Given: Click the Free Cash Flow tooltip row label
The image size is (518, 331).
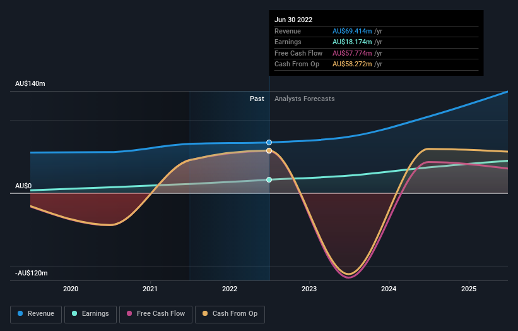Looking at the screenshot, I should (298, 53).
